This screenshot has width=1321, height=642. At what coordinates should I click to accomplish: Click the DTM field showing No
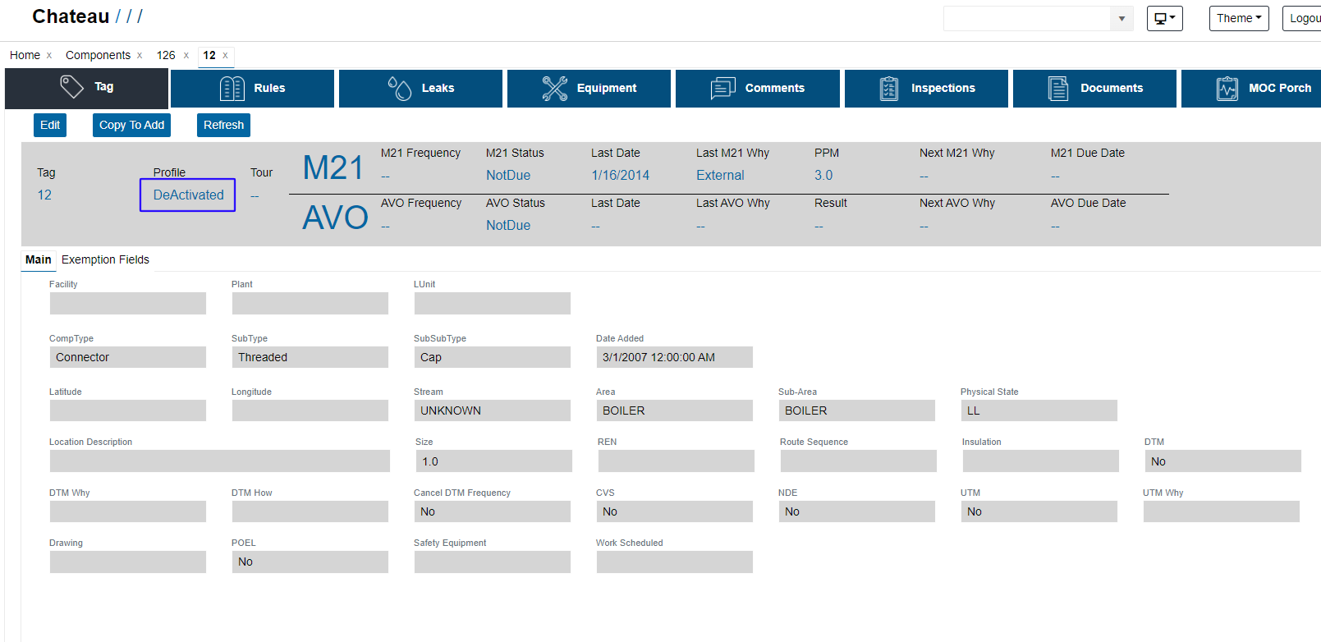pos(1223,461)
